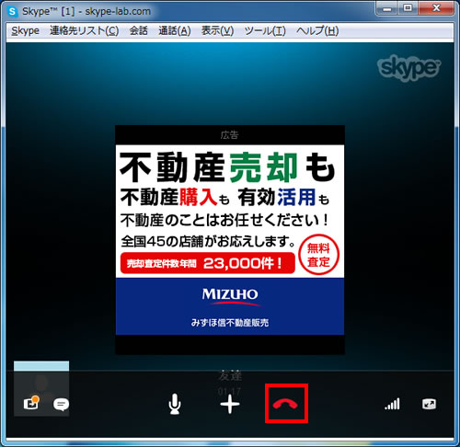Click the Mizuho real estate advertisement

click(x=230, y=240)
